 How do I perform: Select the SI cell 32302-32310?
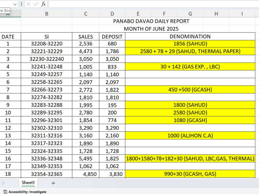[47, 128]
